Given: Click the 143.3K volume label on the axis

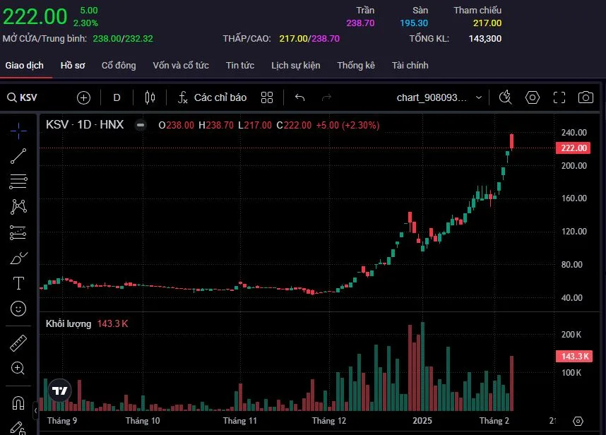Looking at the screenshot, I should [574, 356].
